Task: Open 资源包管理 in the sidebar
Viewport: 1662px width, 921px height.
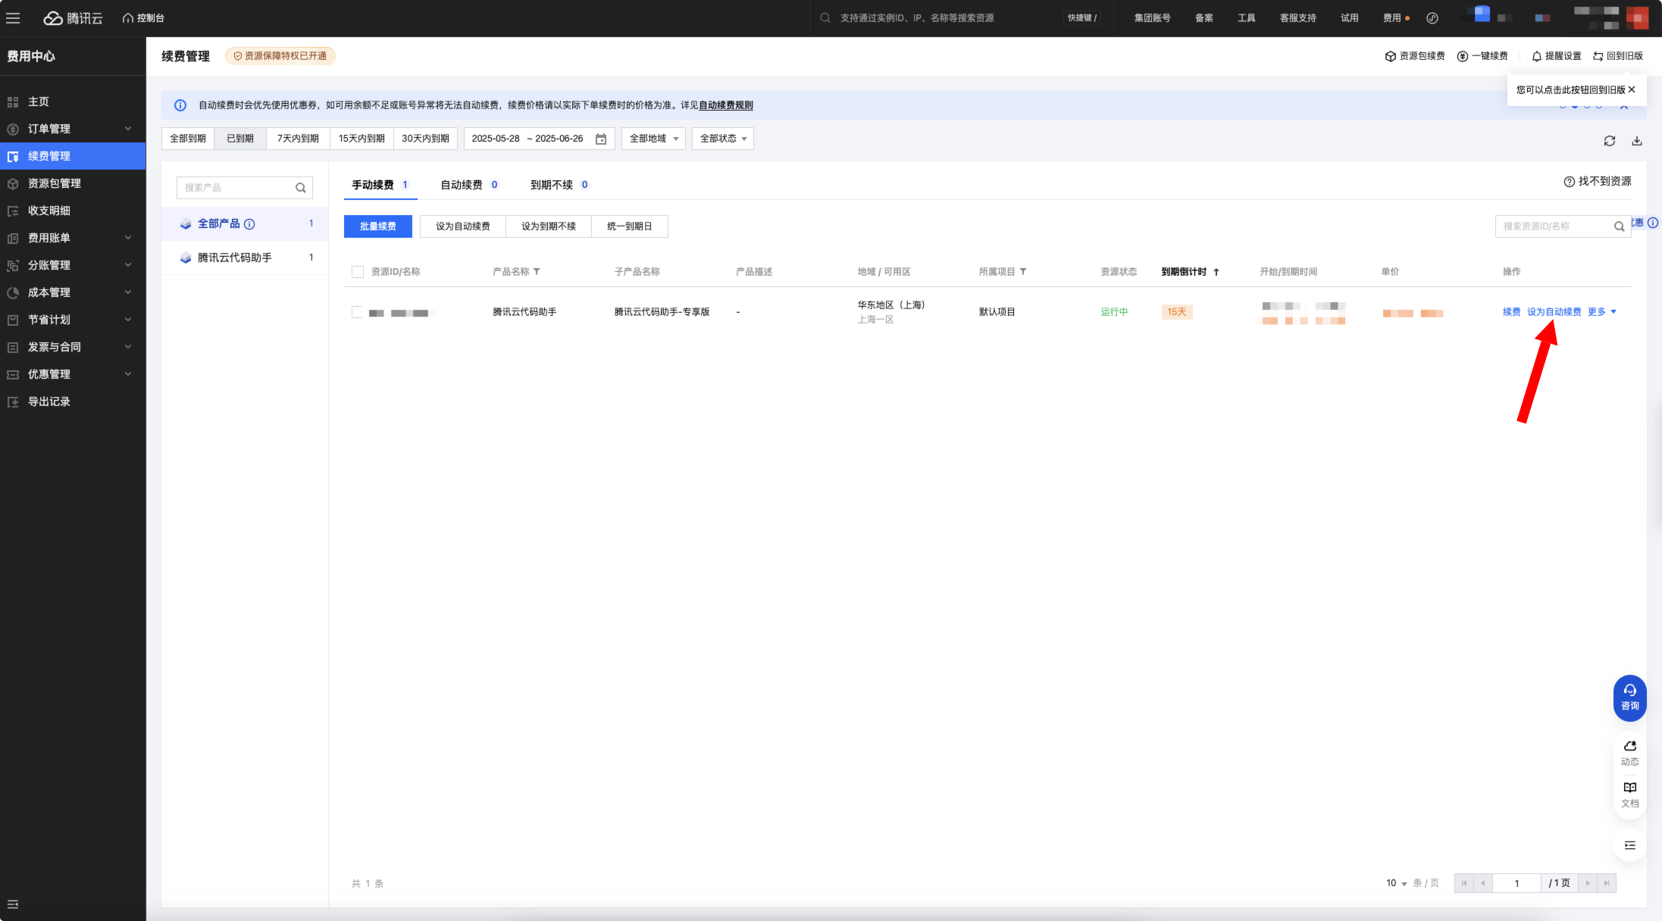Action: [x=54, y=183]
